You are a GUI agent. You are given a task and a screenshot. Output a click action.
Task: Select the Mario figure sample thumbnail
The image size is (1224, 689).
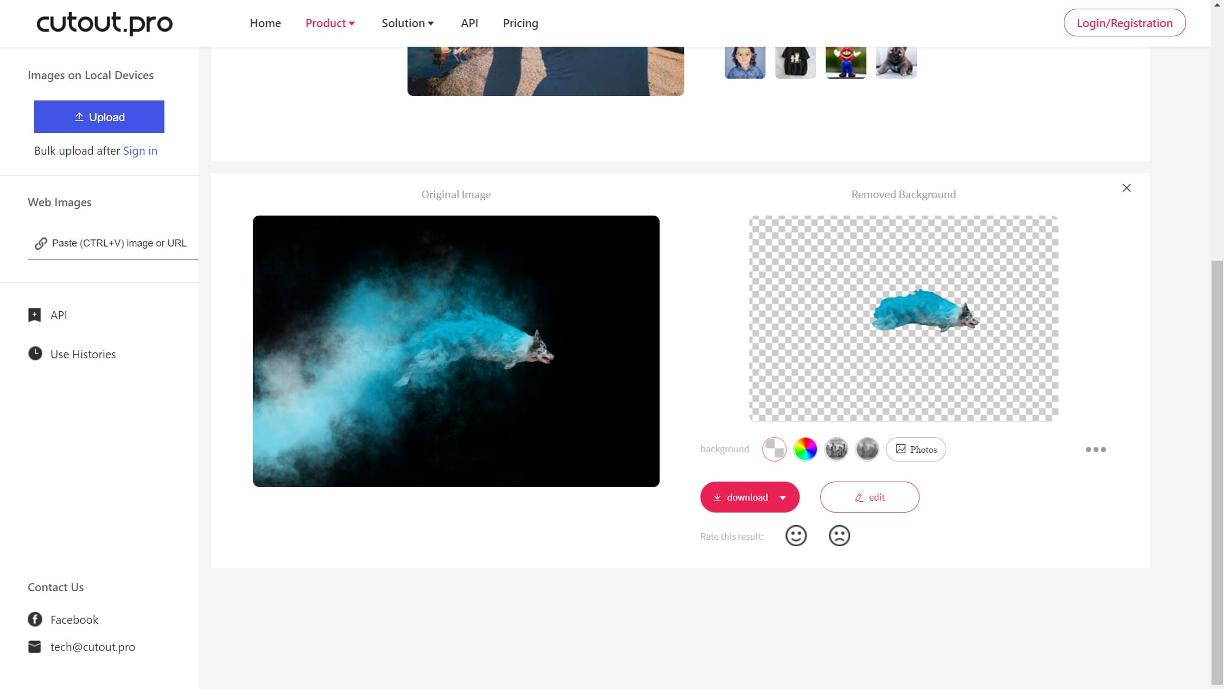(846, 62)
